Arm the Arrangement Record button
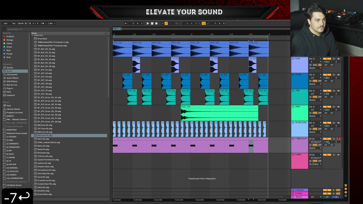Image resolution: width=363 pixels, height=204 pixels. [x=156, y=23]
